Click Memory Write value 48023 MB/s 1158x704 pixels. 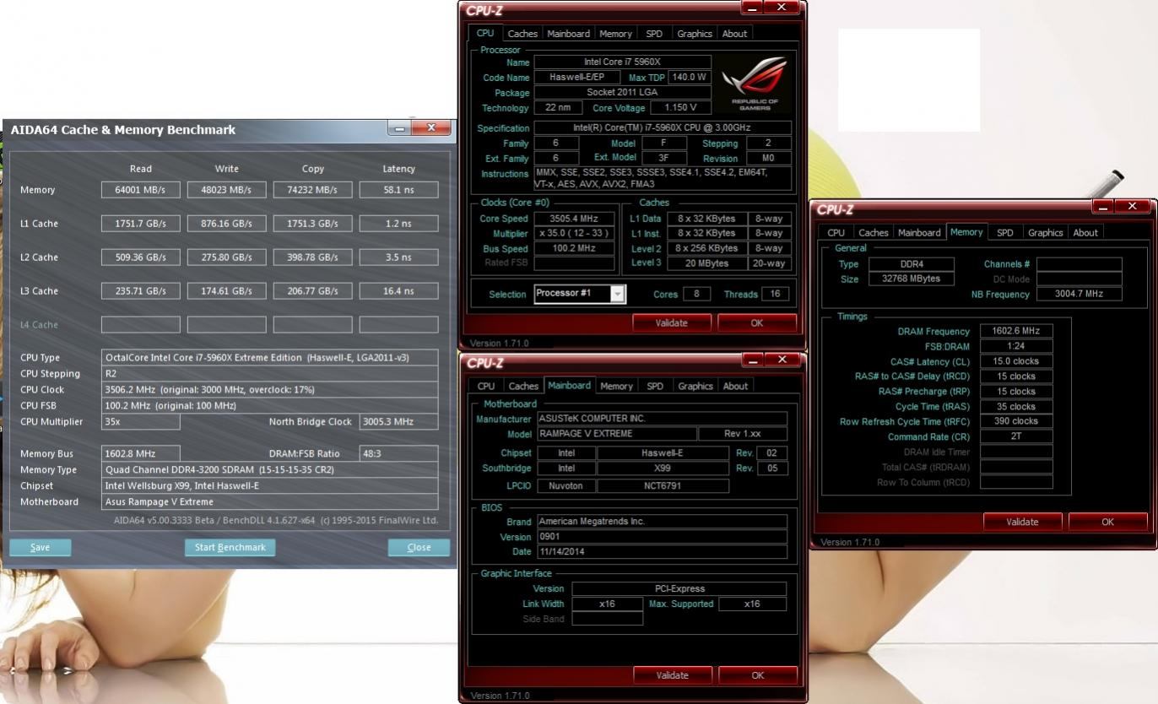click(x=227, y=190)
